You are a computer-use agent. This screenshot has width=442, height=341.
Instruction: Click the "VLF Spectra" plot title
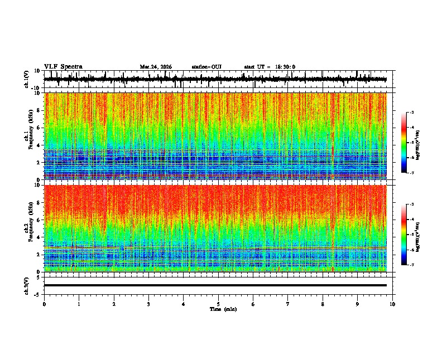pyautogui.click(x=63, y=67)
